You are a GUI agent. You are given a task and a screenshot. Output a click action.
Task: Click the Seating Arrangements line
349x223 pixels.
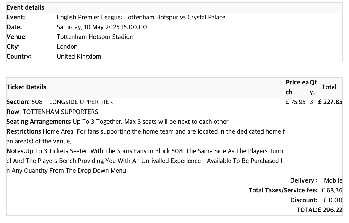click(118, 122)
